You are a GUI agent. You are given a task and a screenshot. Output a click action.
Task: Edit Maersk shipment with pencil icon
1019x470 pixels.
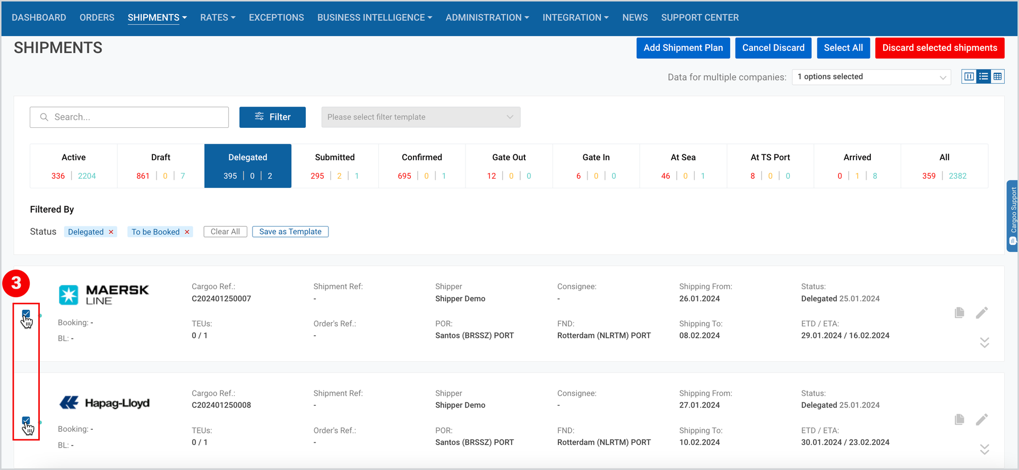pos(982,313)
